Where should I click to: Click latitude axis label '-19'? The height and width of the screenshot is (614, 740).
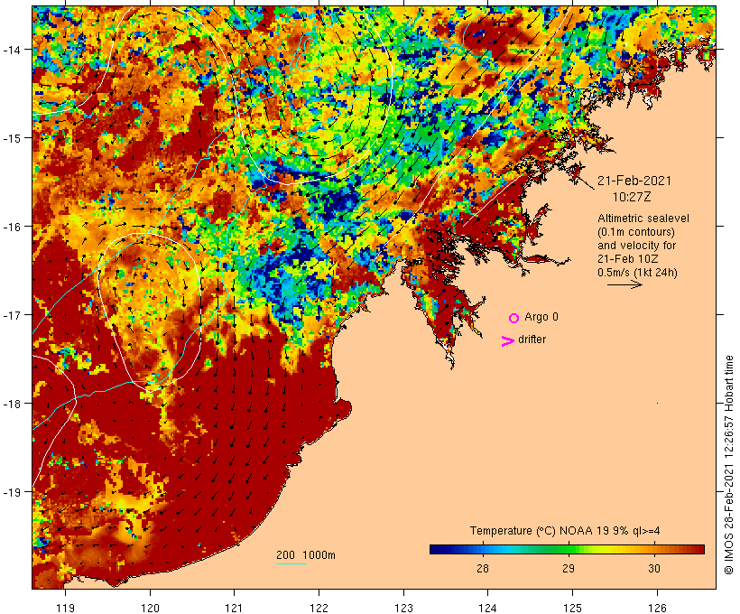12,492
